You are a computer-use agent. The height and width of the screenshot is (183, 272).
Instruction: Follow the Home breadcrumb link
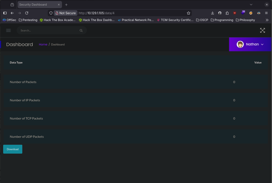(x=43, y=45)
